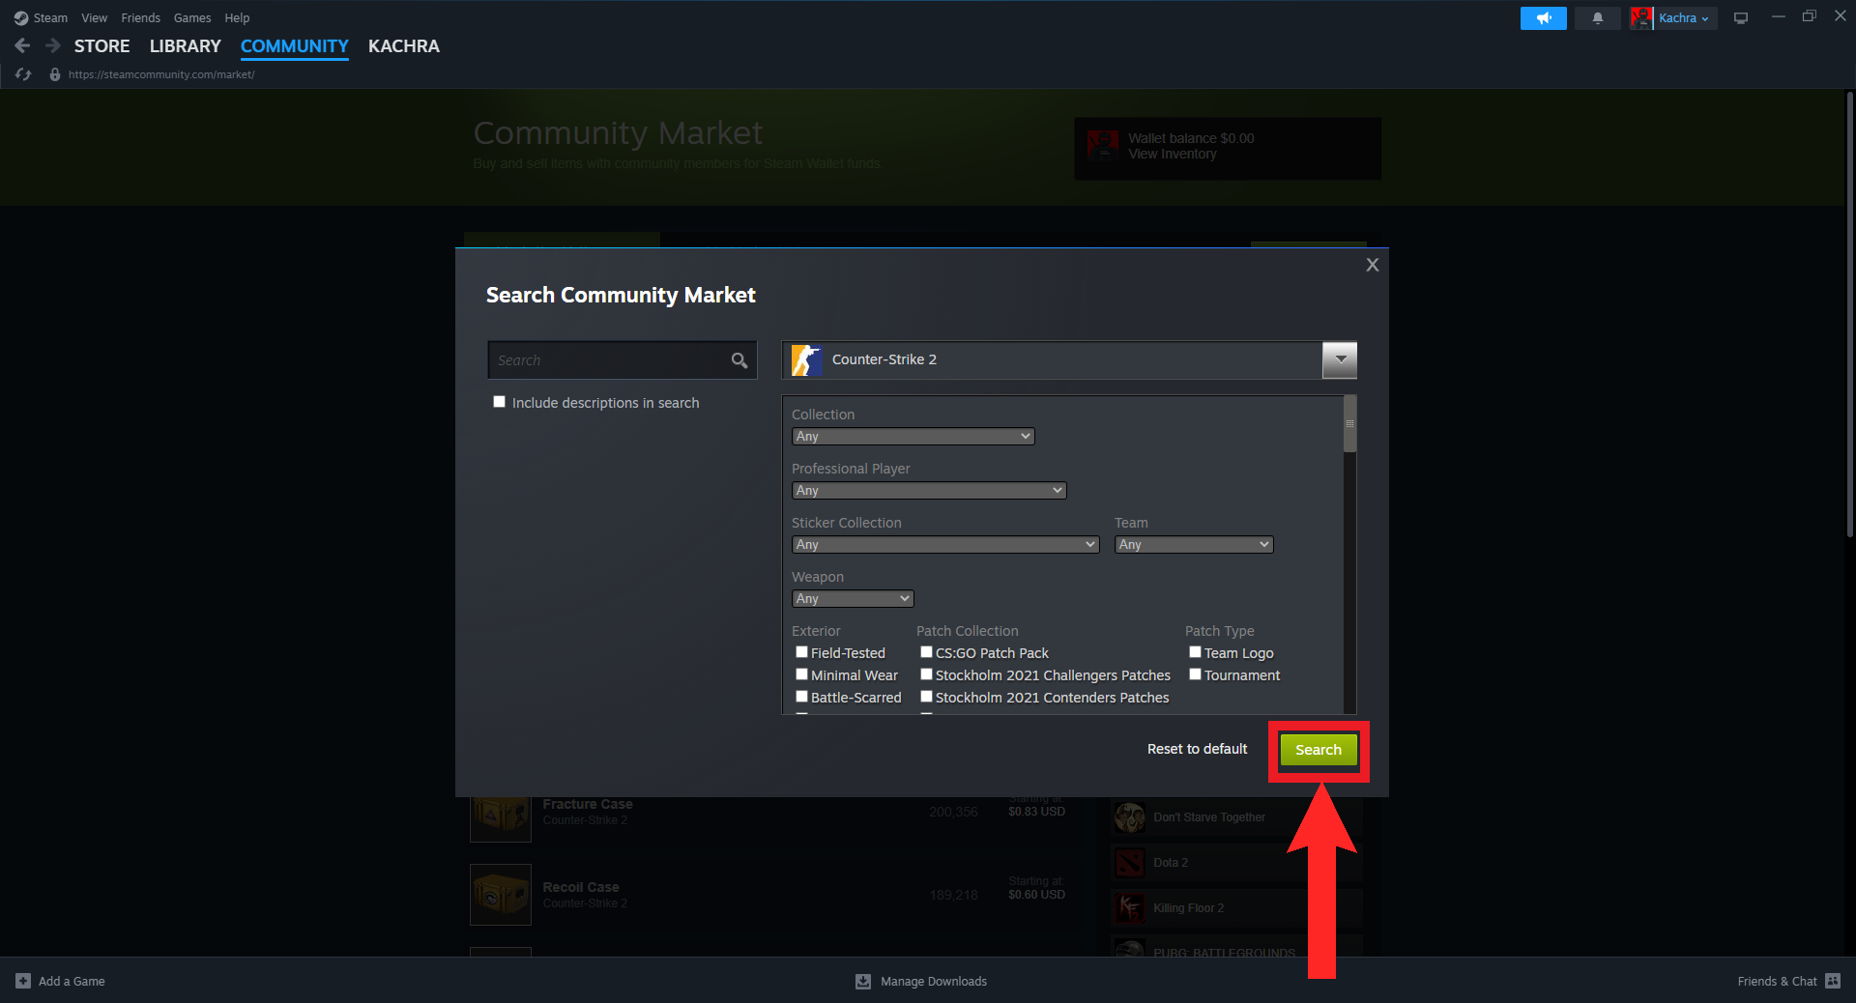The image size is (1856, 1003).
Task: Check the Battle-Scarred exterior option
Action: point(801,697)
